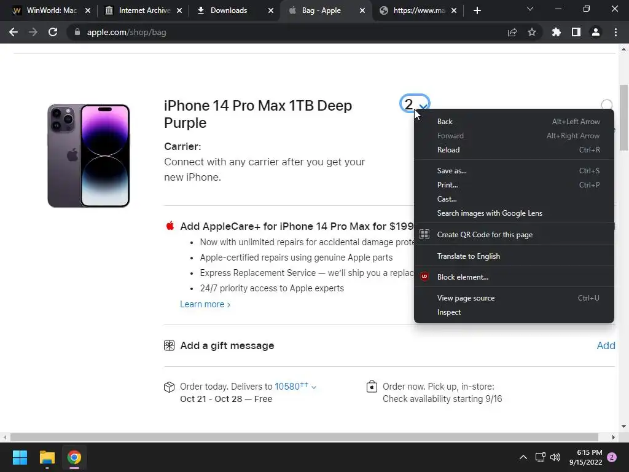This screenshot has width=629, height=472.
Task: Change delivery zip code 10580
Action: coord(295,386)
